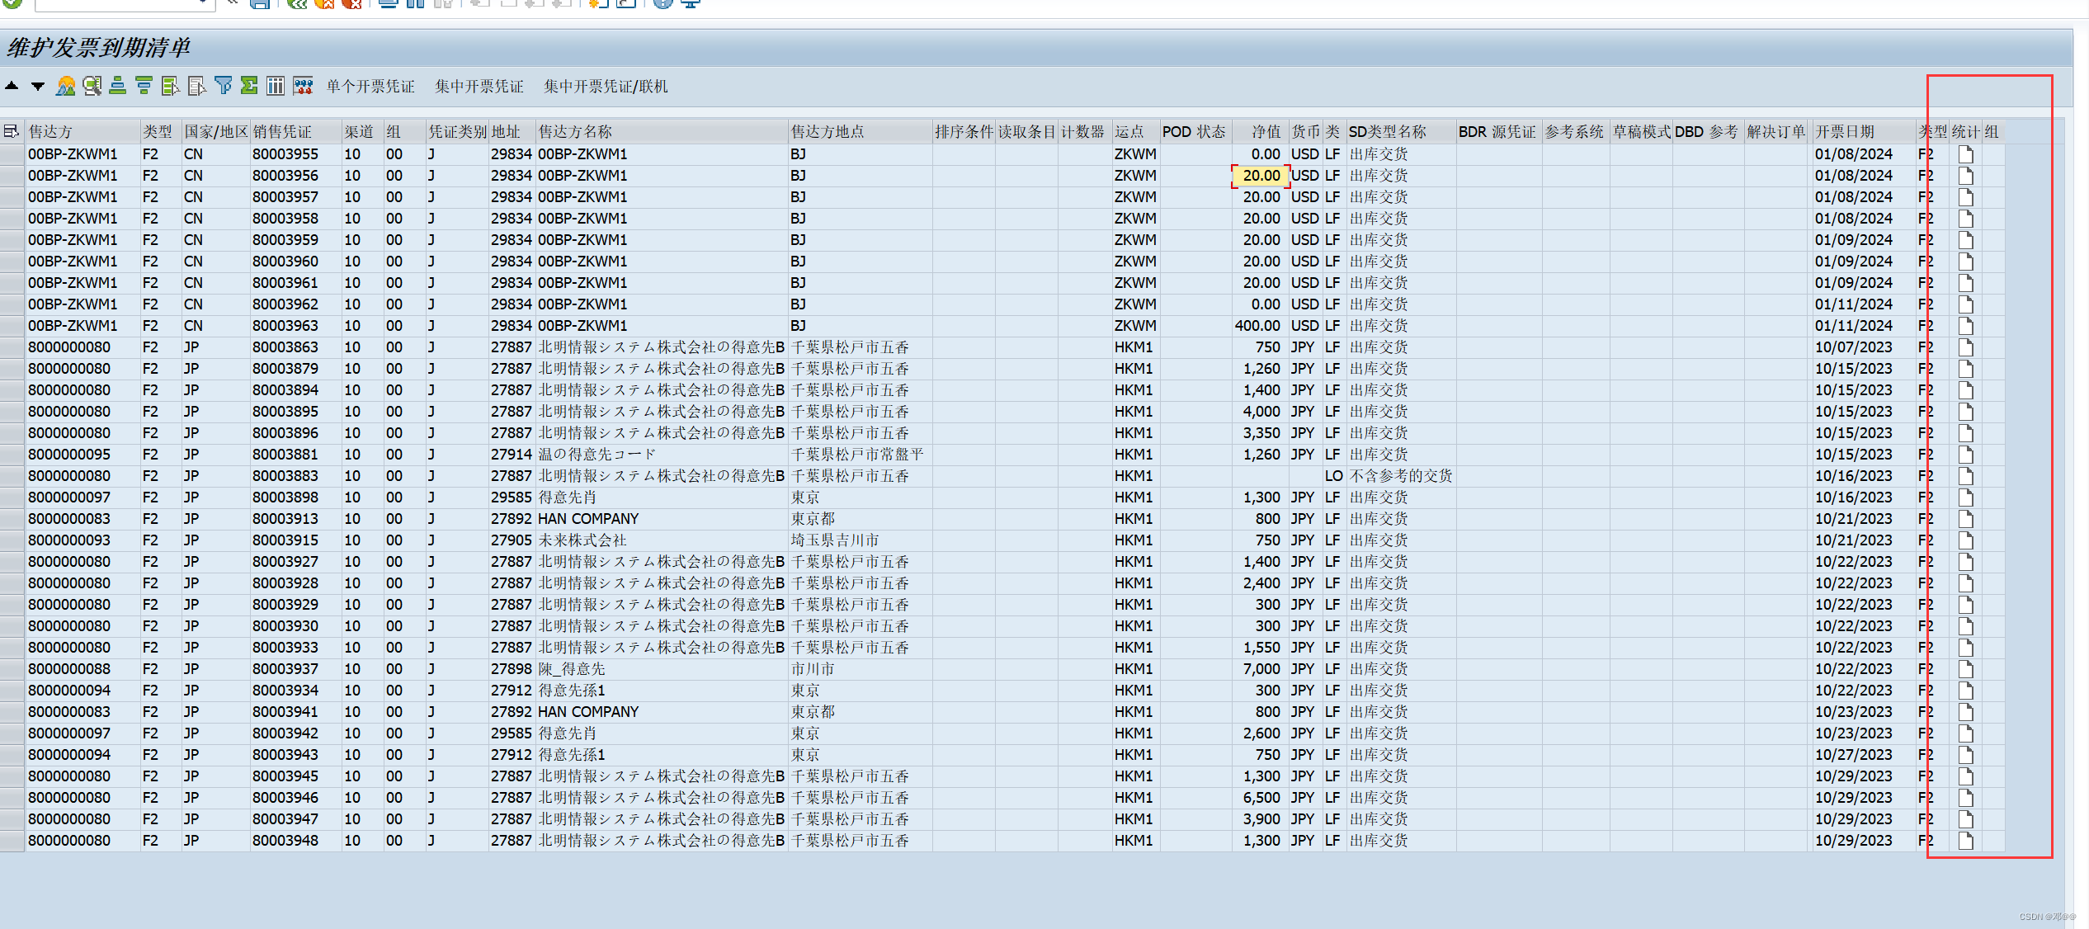Click the 货币 column header

pyautogui.click(x=1306, y=132)
